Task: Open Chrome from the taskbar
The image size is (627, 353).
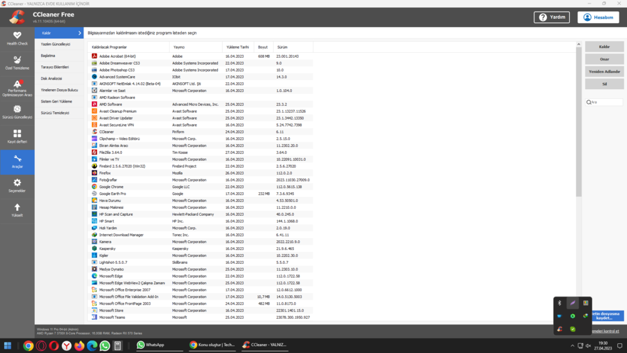Action: pos(28,346)
